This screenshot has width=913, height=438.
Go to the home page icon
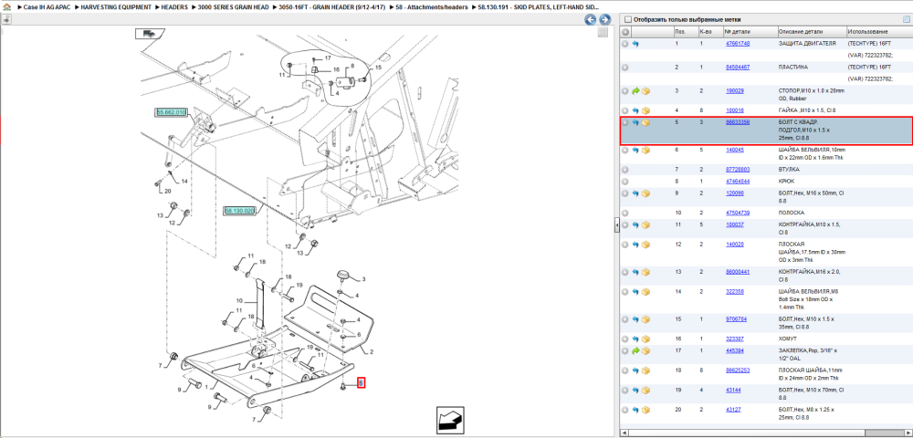point(6,7)
